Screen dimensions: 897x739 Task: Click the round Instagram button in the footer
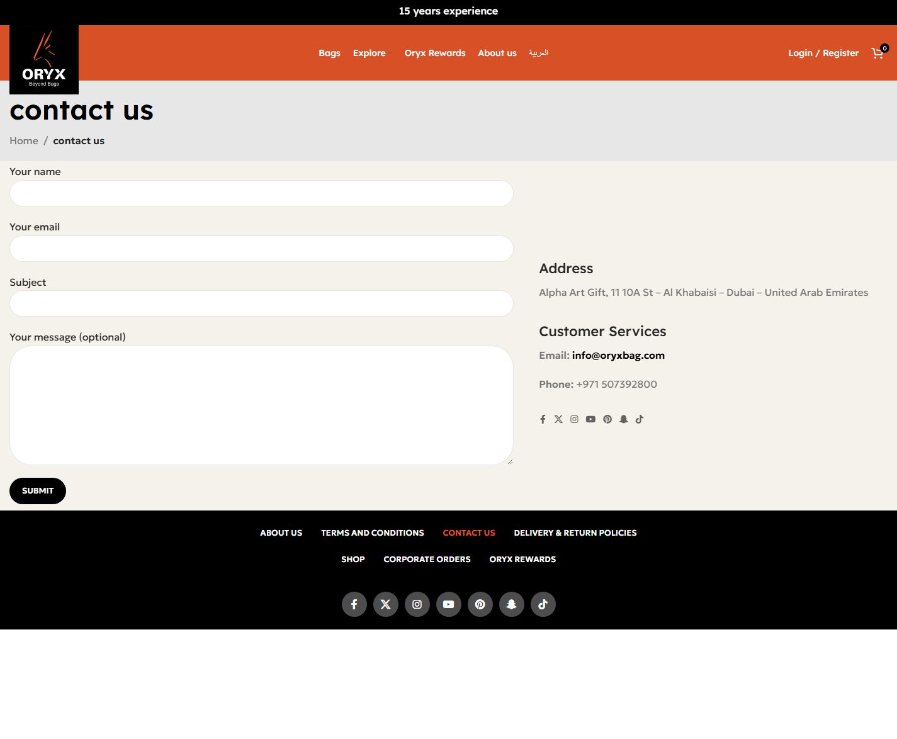pyautogui.click(x=417, y=604)
